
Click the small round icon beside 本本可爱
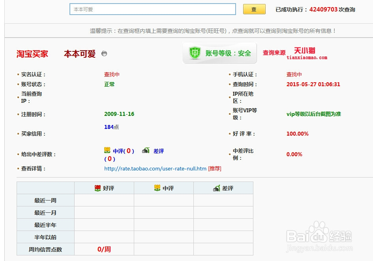coord(104,54)
